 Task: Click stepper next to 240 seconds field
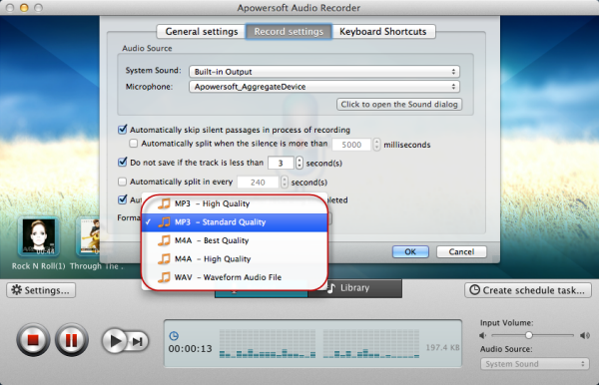(x=285, y=182)
